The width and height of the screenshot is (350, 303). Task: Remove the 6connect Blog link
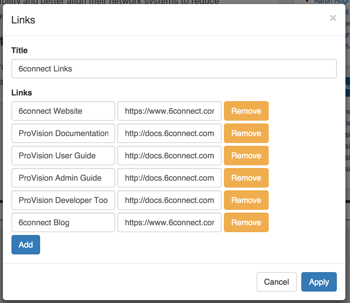coord(246,222)
